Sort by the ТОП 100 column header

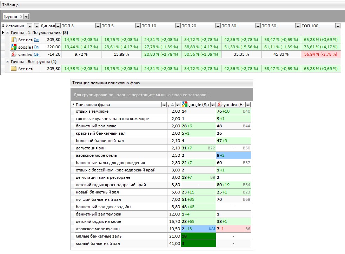[310, 26]
